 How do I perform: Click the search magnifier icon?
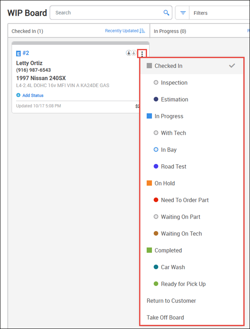(167, 13)
